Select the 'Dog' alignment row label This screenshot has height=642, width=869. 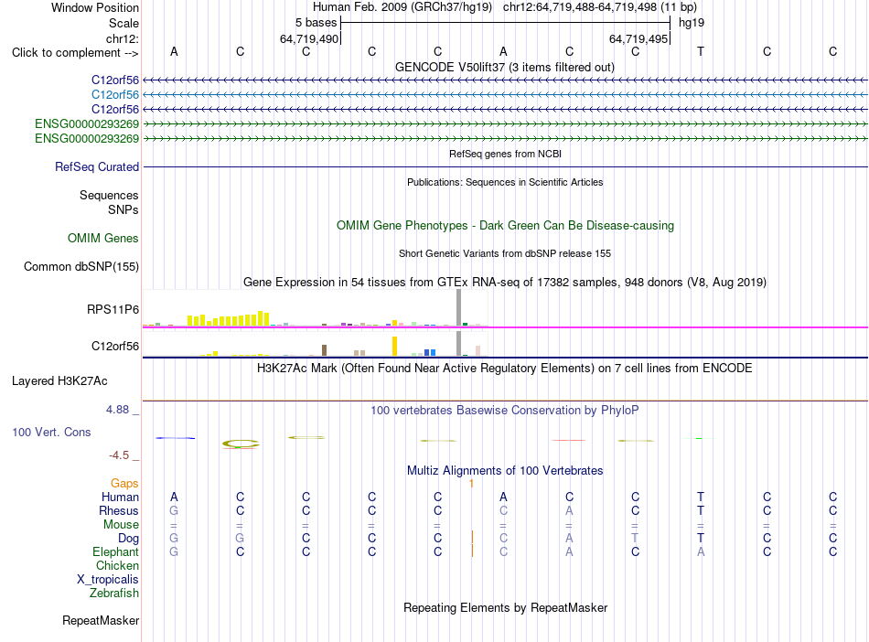(128, 539)
